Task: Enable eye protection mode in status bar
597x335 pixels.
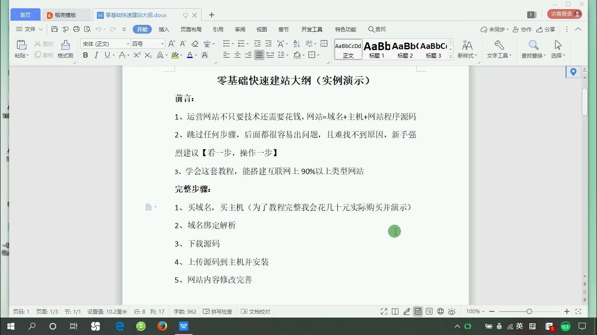Action: [452, 311]
